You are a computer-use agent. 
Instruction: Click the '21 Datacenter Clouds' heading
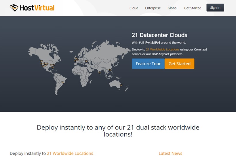159,35
